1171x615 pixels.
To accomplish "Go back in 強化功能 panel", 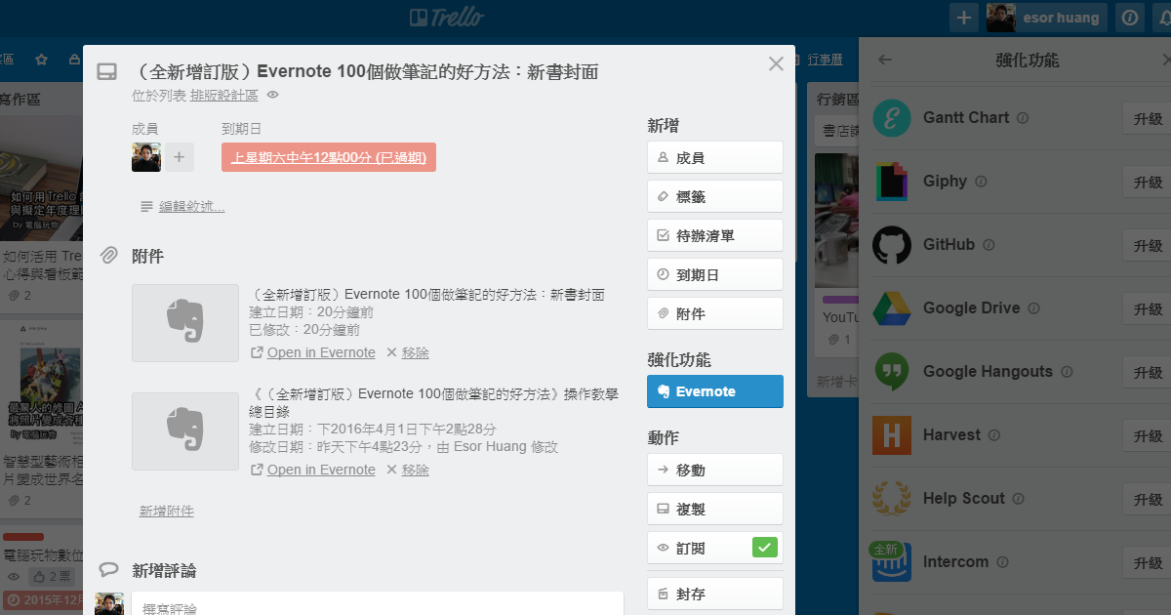I will coord(885,60).
